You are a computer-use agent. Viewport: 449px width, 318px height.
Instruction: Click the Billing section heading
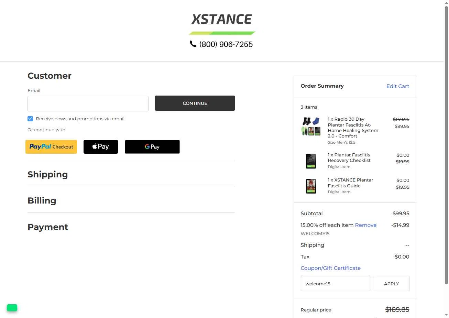pos(42,200)
